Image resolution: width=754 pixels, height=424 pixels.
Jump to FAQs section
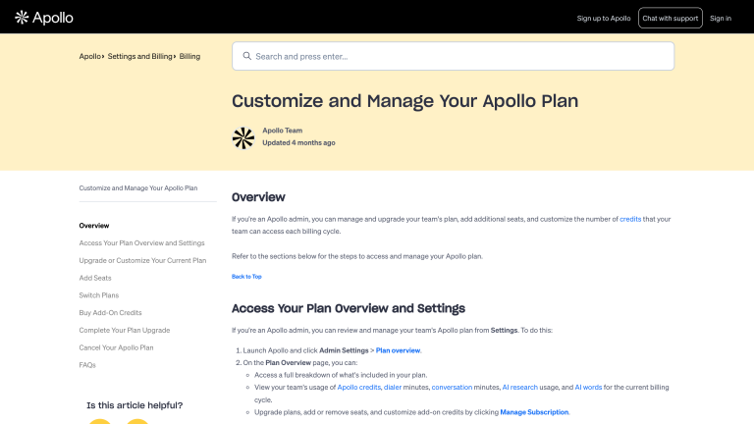click(87, 365)
